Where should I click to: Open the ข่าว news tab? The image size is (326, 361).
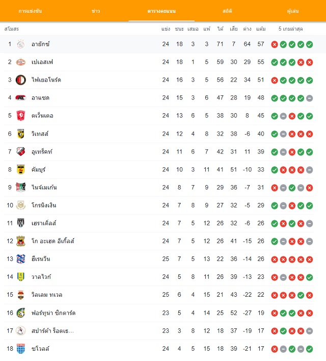(x=96, y=11)
